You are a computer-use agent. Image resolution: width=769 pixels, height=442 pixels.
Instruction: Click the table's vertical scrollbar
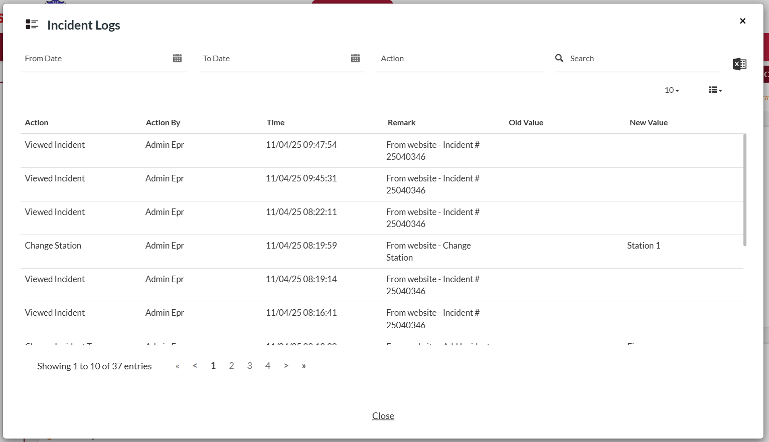(744, 190)
